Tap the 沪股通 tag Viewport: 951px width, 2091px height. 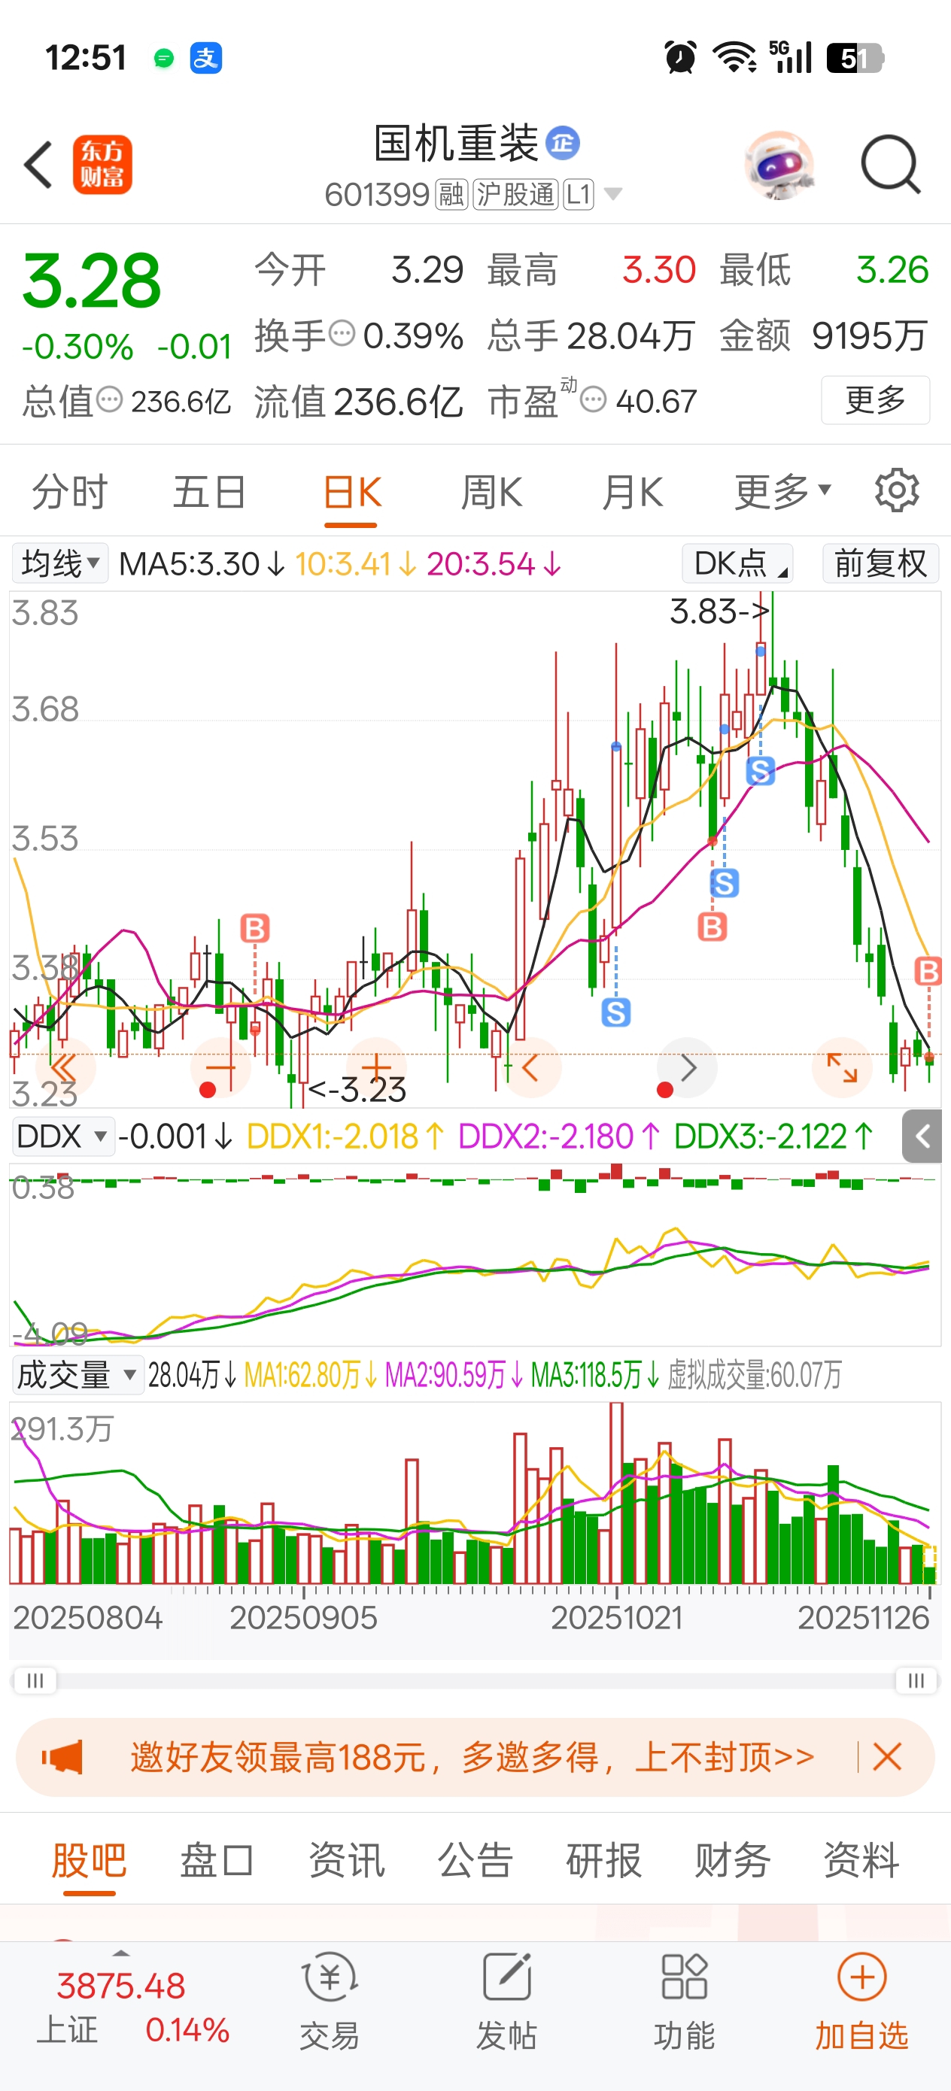515,195
